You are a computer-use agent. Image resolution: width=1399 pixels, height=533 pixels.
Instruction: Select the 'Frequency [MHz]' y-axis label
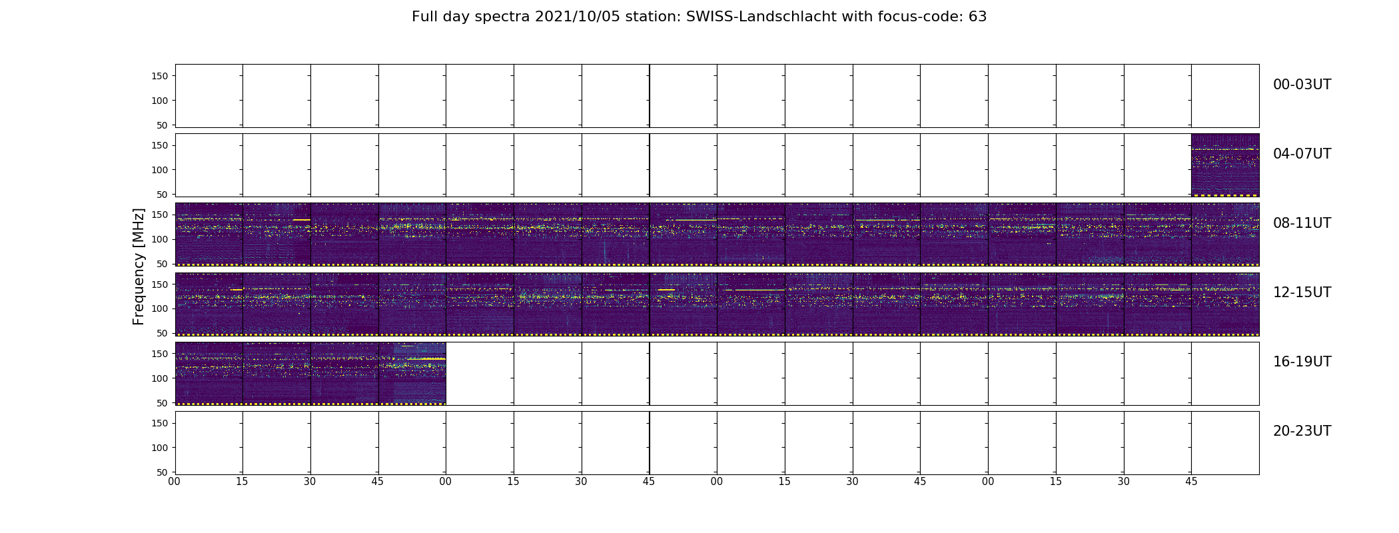[x=139, y=266]
